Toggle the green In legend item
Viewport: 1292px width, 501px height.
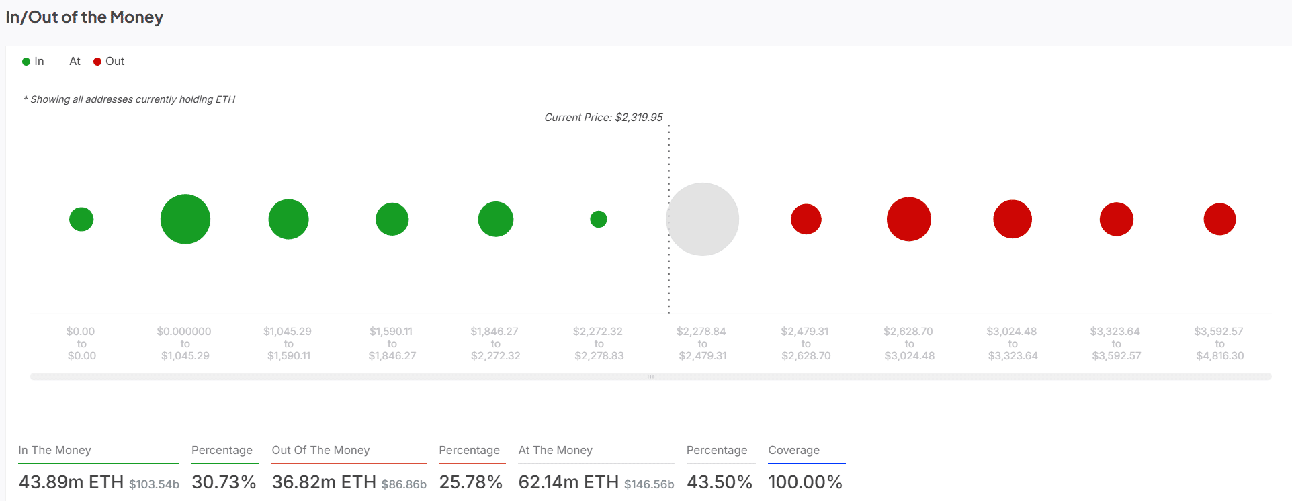point(33,62)
